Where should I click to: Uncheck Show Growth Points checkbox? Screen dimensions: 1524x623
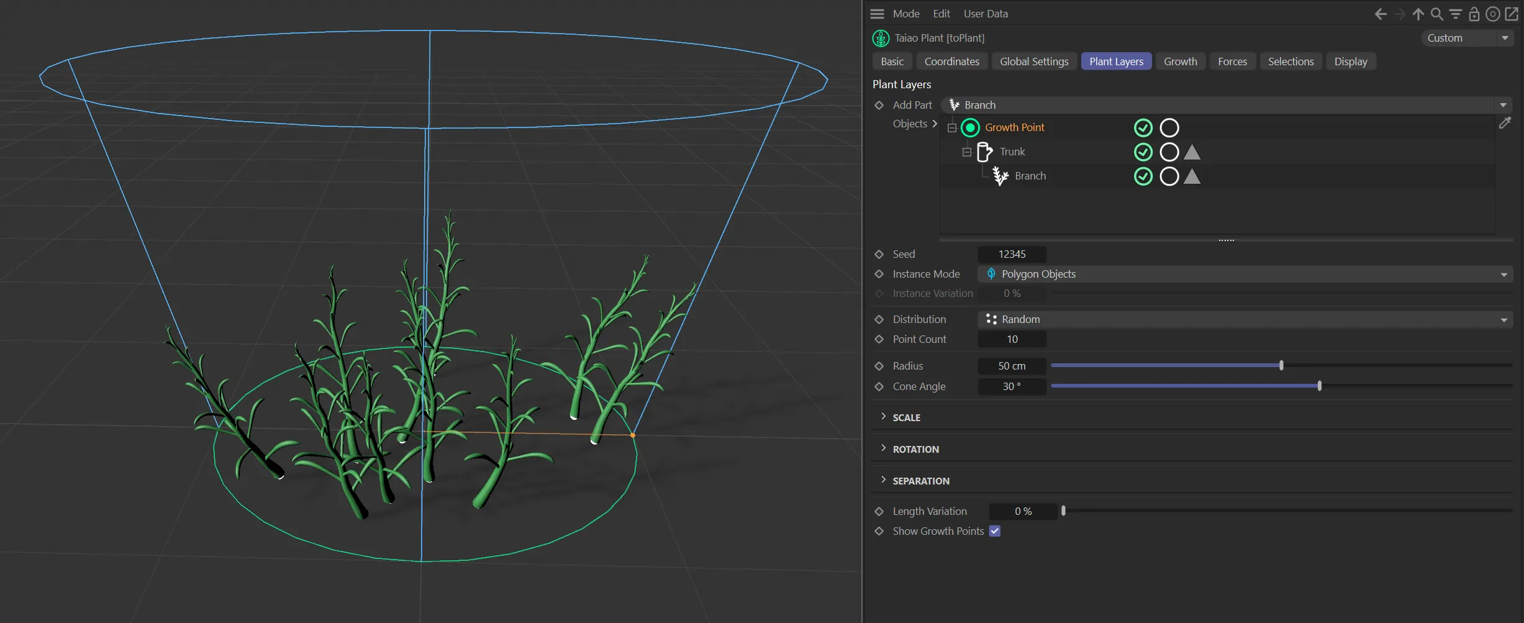[994, 531]
